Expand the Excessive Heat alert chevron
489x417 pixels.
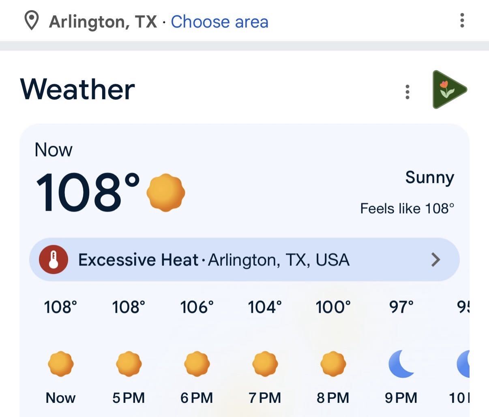tap(435, 259)
